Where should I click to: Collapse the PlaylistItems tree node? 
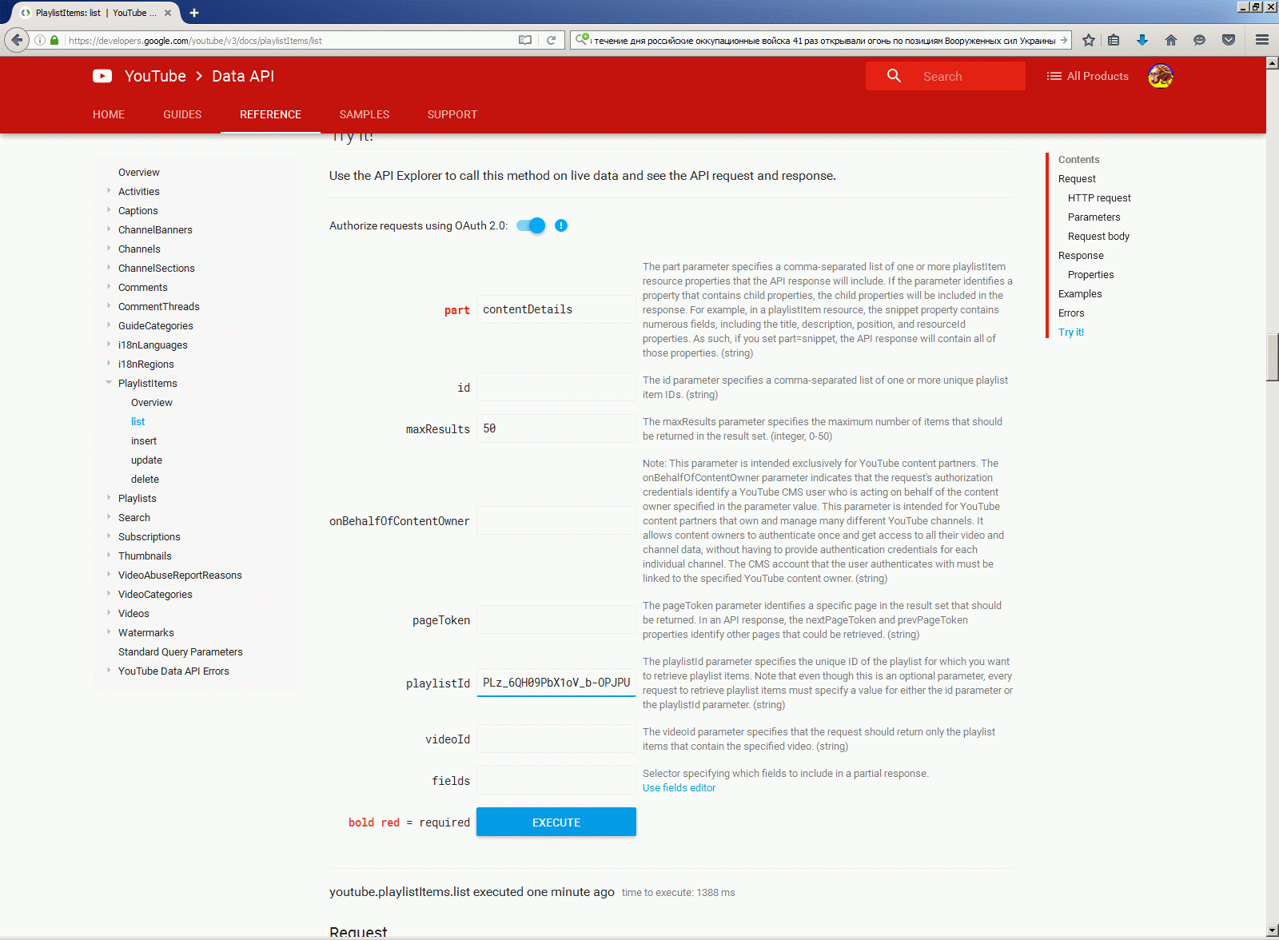click(109, 383)
